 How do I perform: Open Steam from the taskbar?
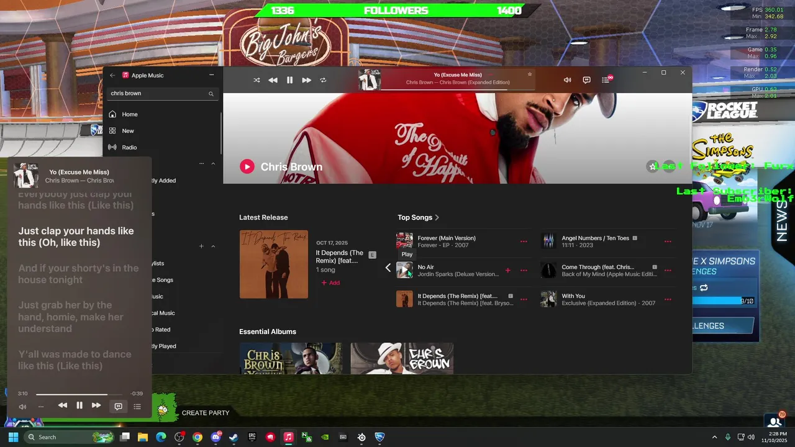tap(234, 437)
